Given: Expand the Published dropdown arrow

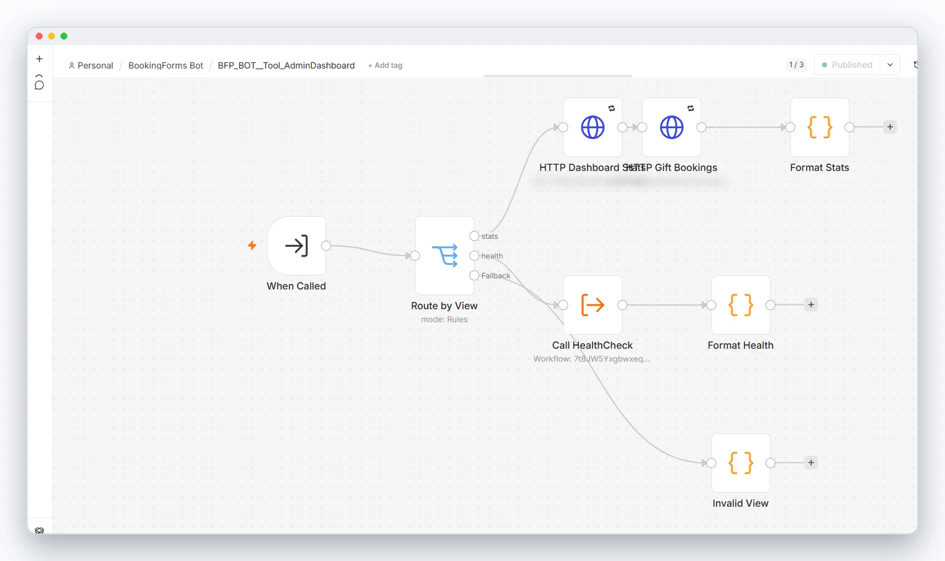Looking at the screenshot, I should coord(890,65).
